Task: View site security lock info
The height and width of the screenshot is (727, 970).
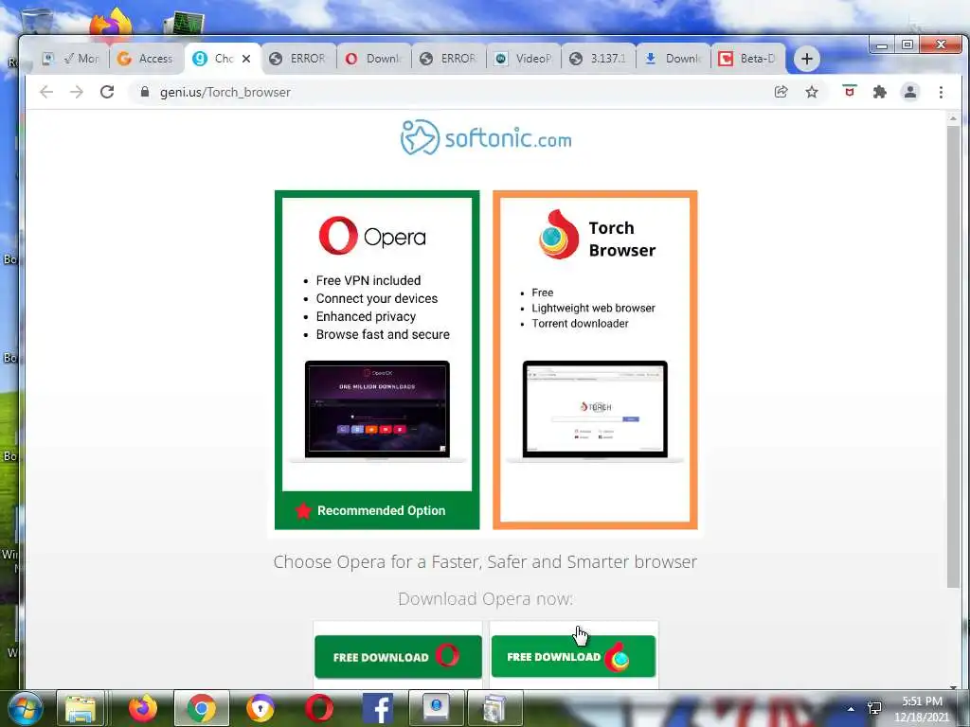Action: 145,92
